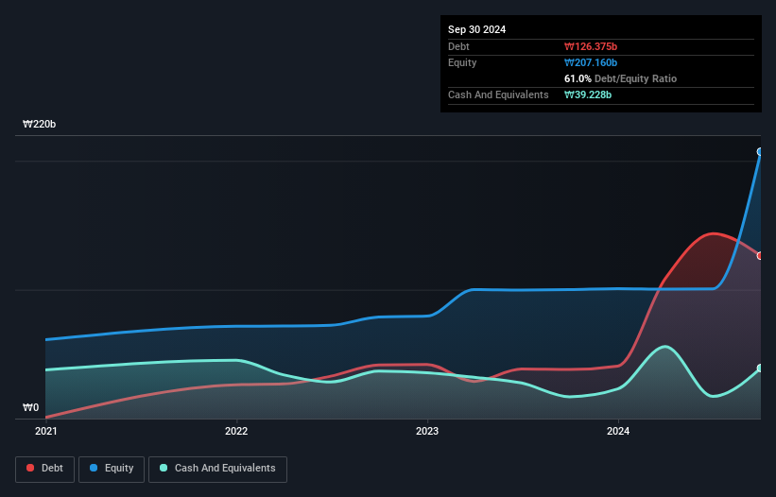Click the 2021 x-axis label

click(46, 431)
